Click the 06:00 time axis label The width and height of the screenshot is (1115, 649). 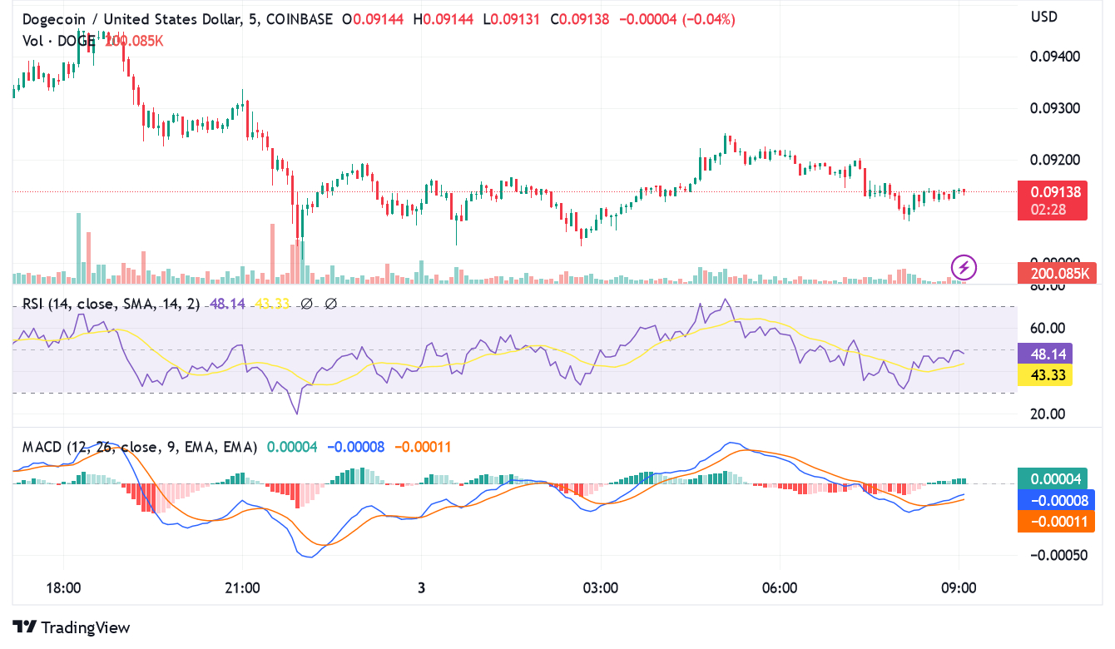tap(779, 588)
